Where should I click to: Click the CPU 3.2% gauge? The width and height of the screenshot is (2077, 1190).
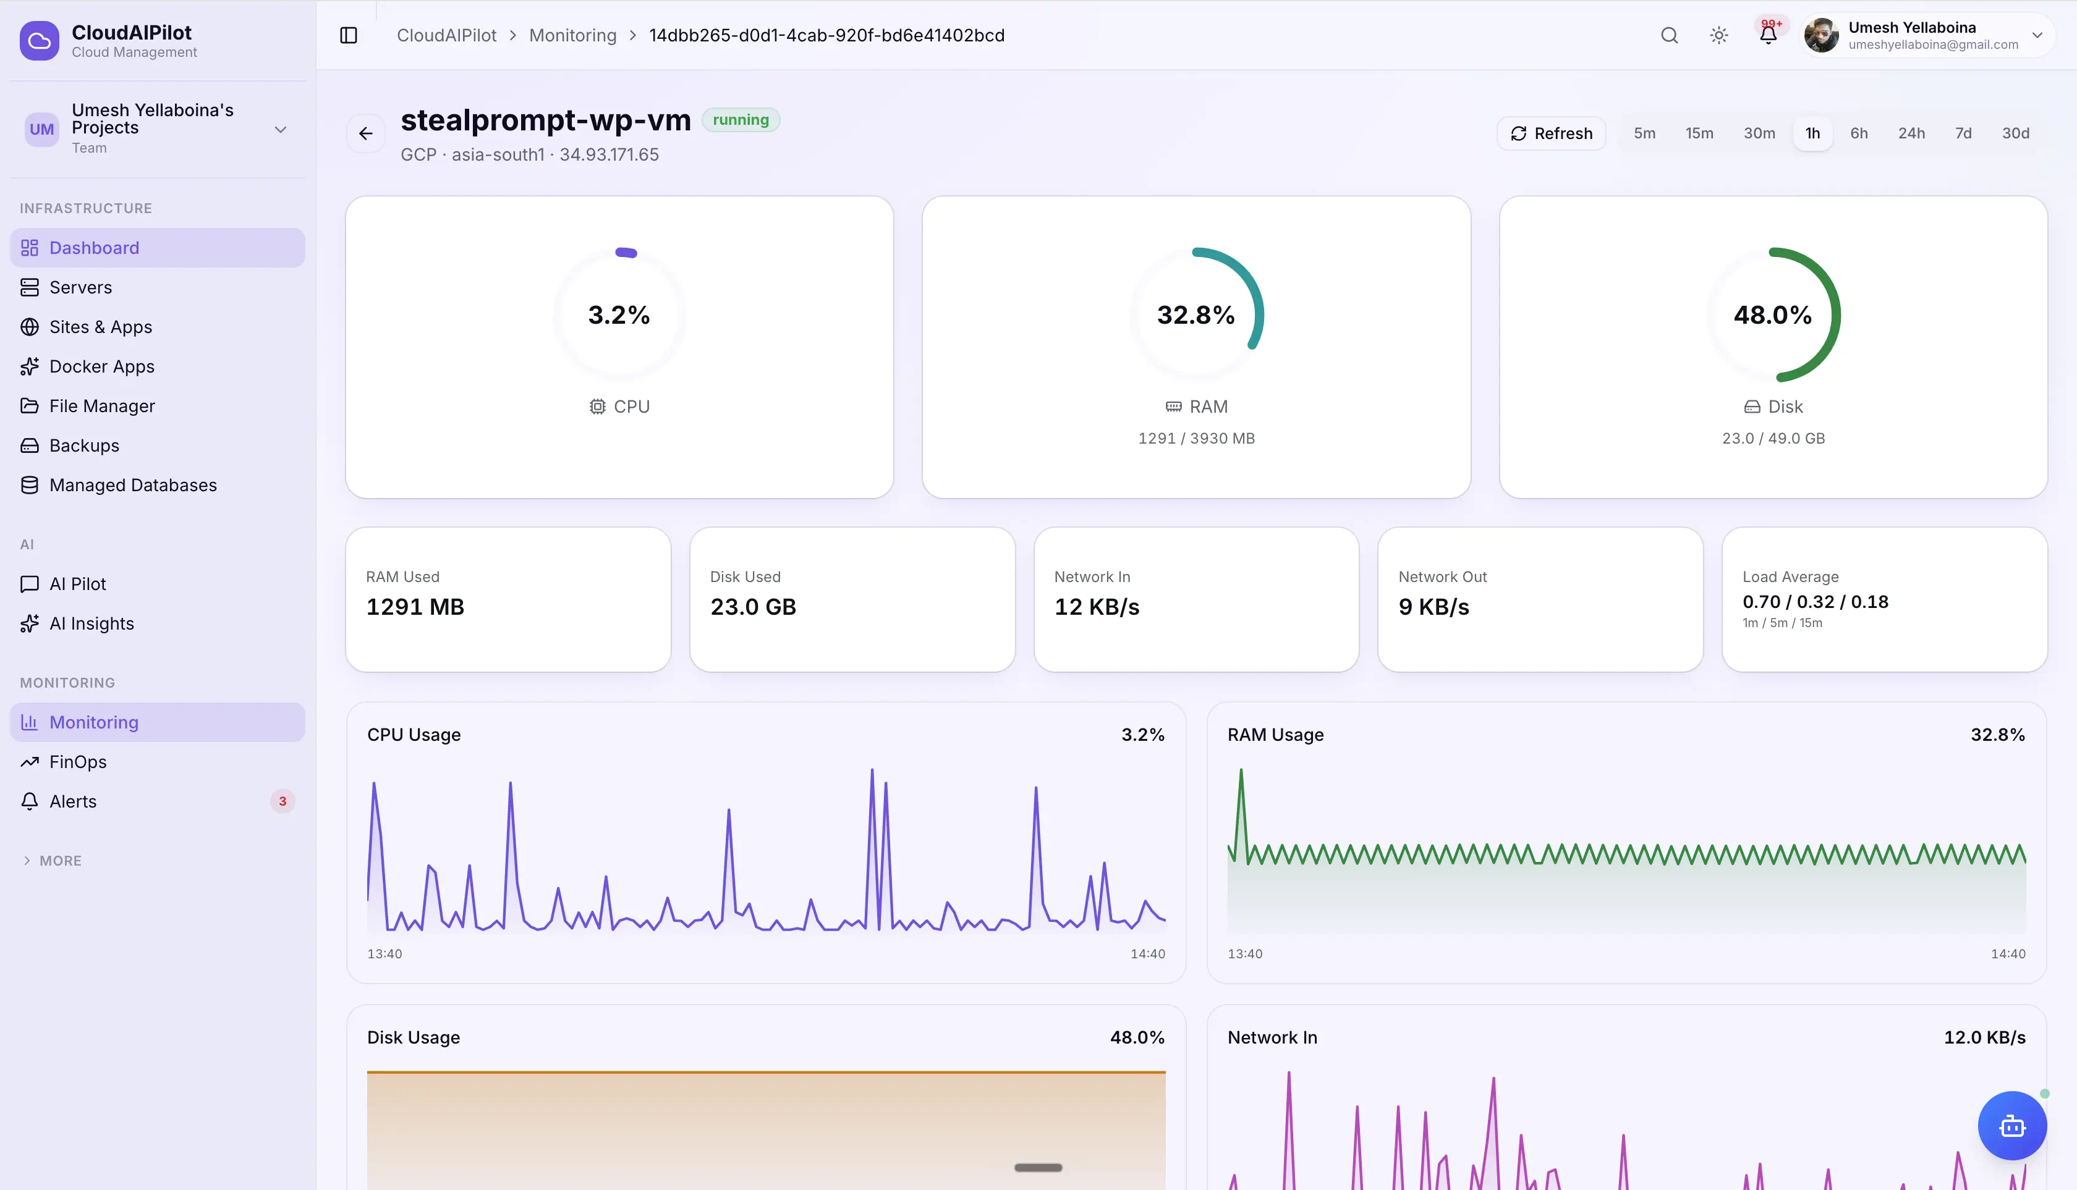(619, 314)
